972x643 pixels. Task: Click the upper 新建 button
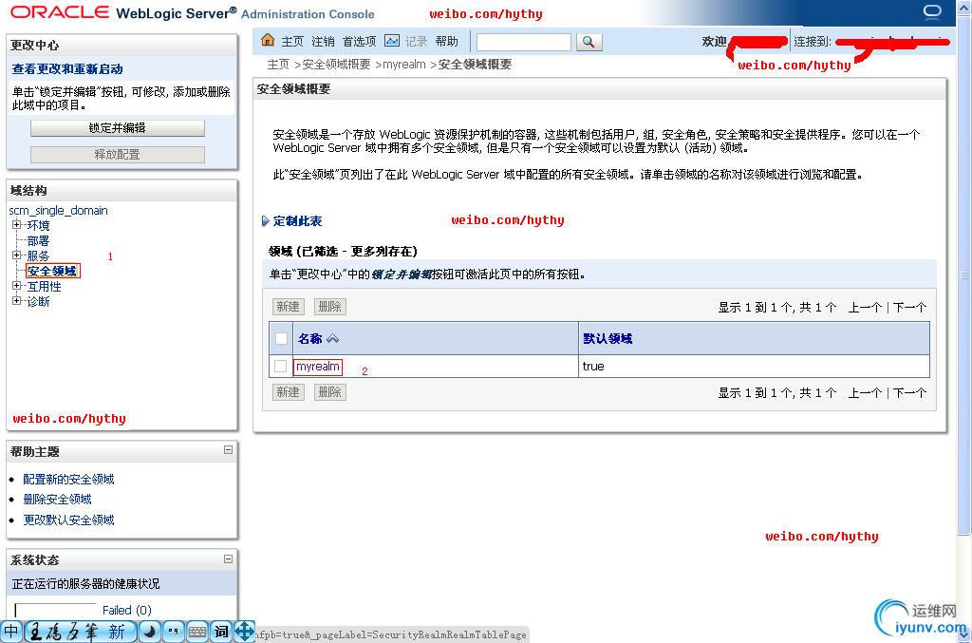(289, 307)
